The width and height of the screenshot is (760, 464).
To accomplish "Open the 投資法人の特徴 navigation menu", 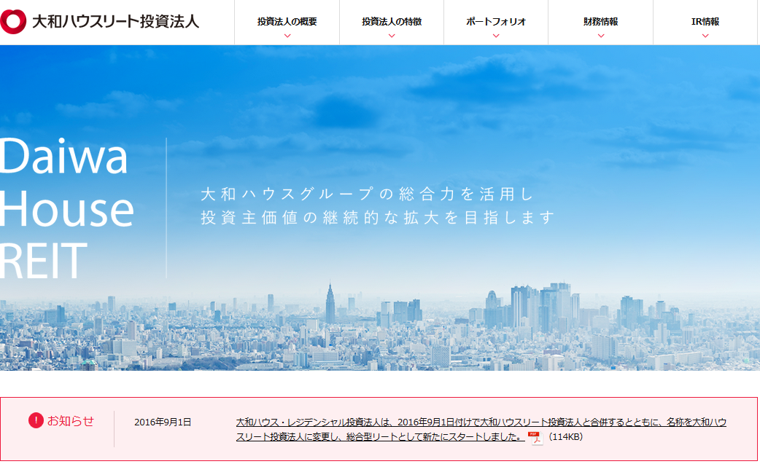I will 391,21.
